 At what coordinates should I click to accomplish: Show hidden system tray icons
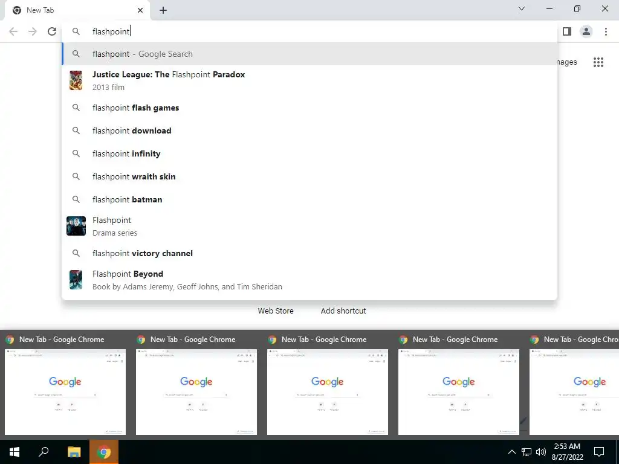point(511,452)
